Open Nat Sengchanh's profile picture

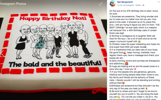click(x=112, y=3)
